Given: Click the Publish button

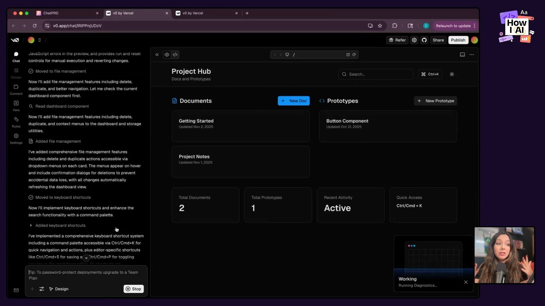Looking at the screenshot, I should [458, 40].
